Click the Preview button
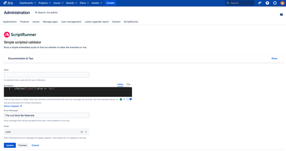286x151 pixels. point(23,145)
